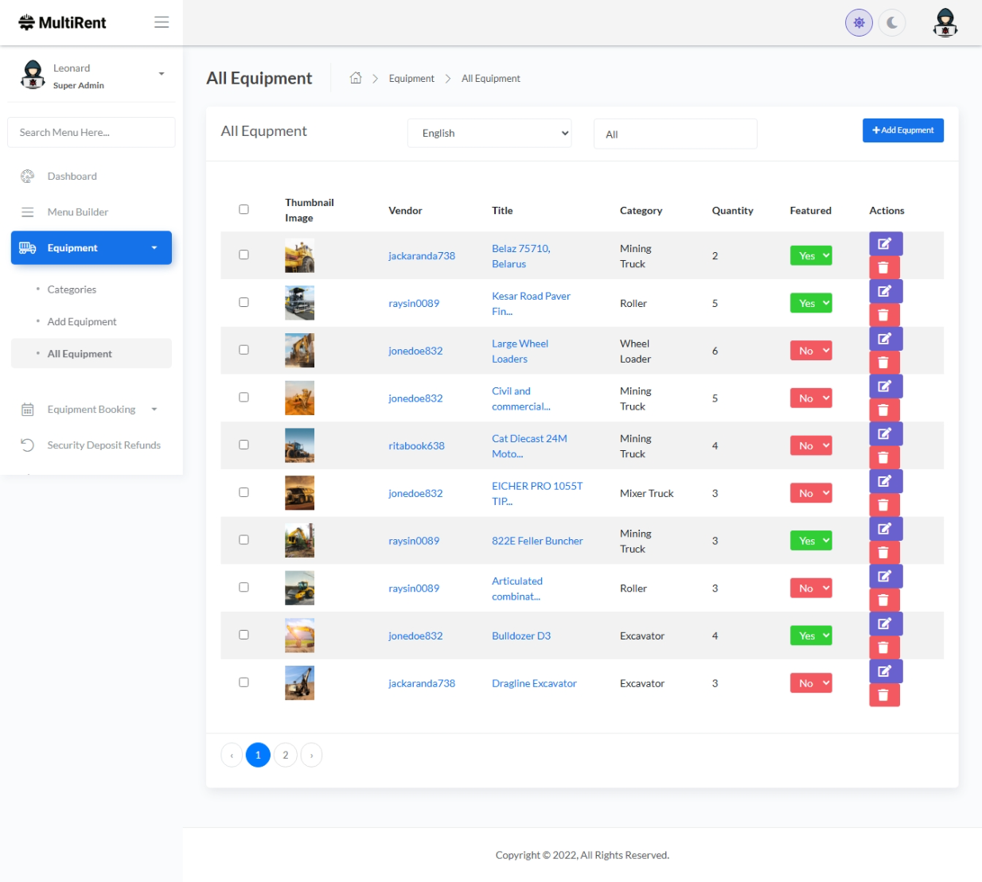Open vendor link ritabook638
This screenshot has height=882, width=982.
(x=416, y=446)
